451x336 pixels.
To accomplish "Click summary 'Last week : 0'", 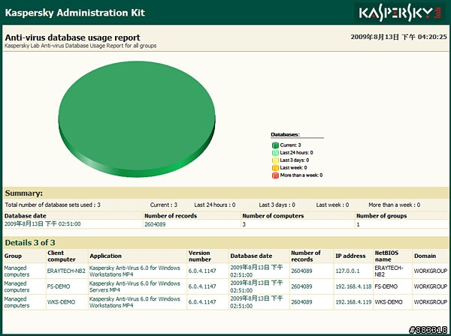I will (x=332, y=205).
